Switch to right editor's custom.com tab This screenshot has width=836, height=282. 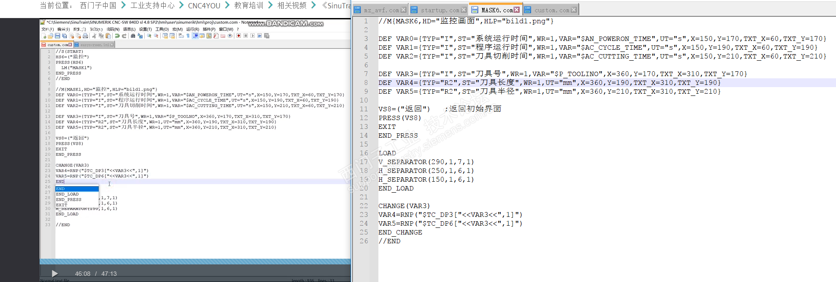(552, 10)
